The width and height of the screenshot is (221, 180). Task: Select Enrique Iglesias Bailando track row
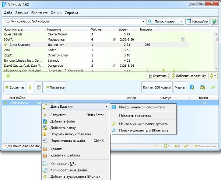95,60
